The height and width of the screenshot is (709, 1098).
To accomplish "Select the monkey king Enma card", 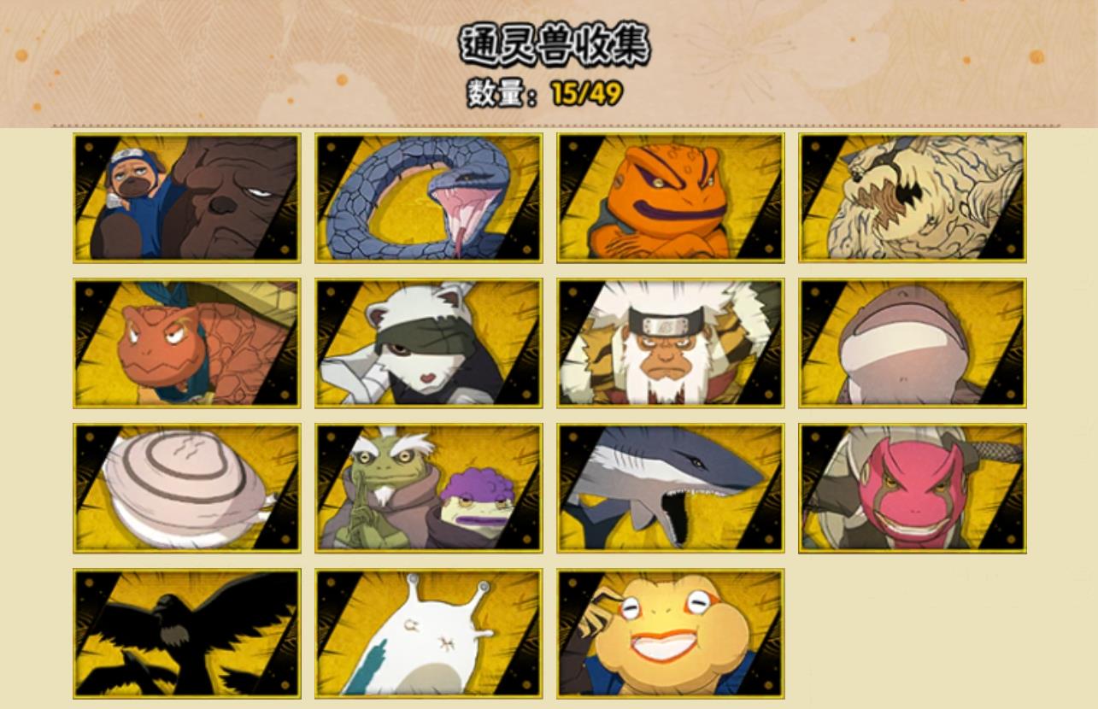I will [671, 343].
